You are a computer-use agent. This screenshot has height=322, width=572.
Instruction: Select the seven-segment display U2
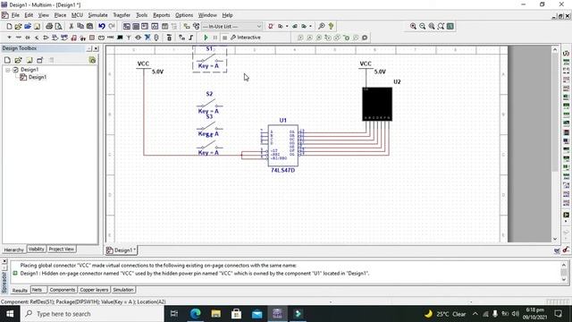(x=377, y=104)
